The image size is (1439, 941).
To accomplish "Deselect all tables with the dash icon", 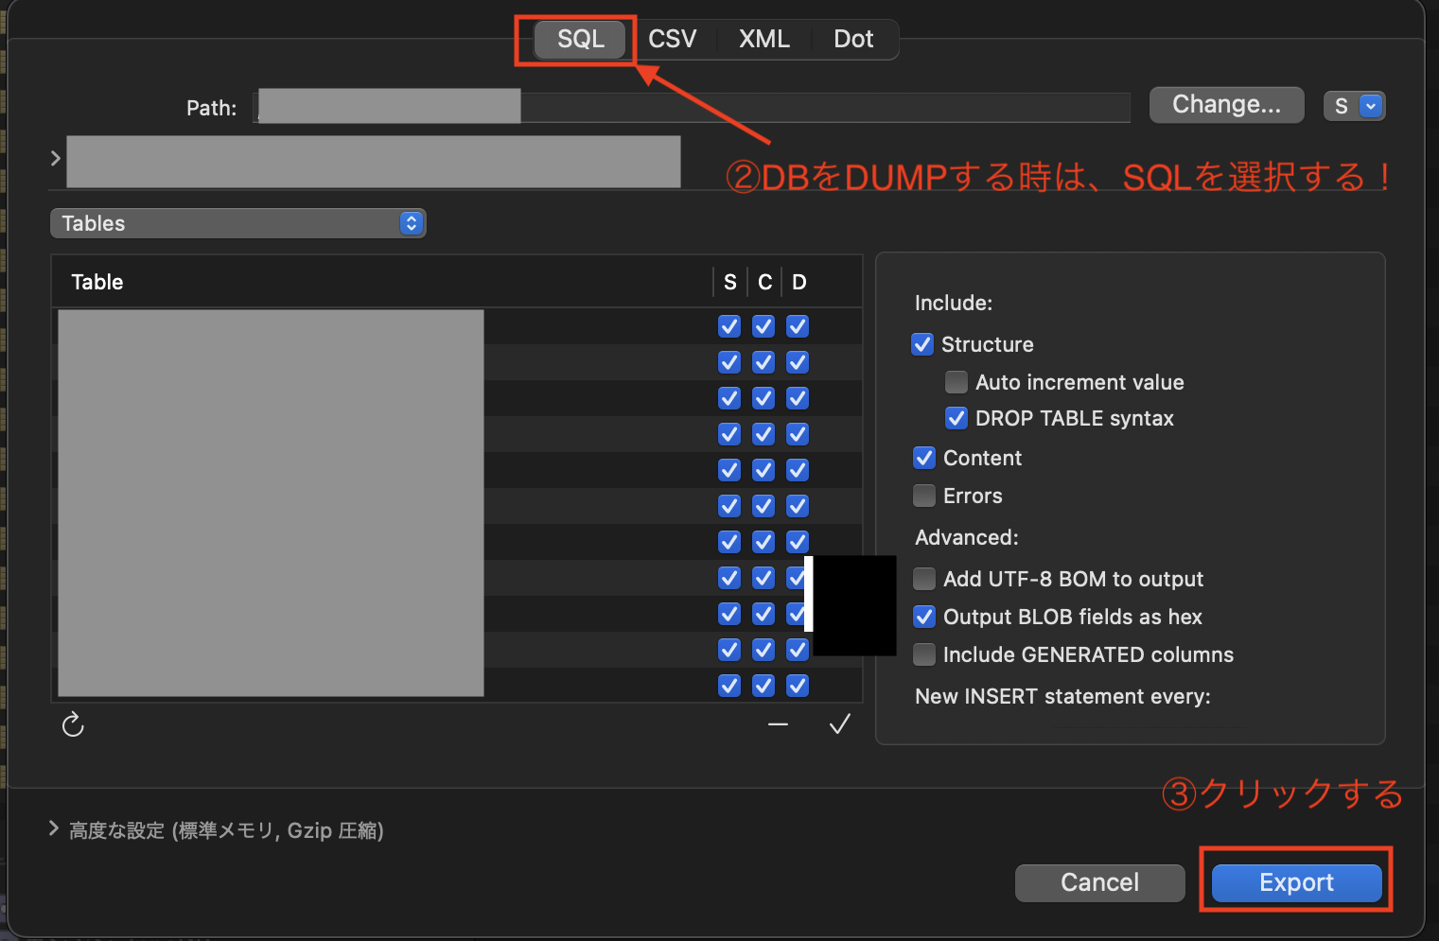I will point(778,724).
